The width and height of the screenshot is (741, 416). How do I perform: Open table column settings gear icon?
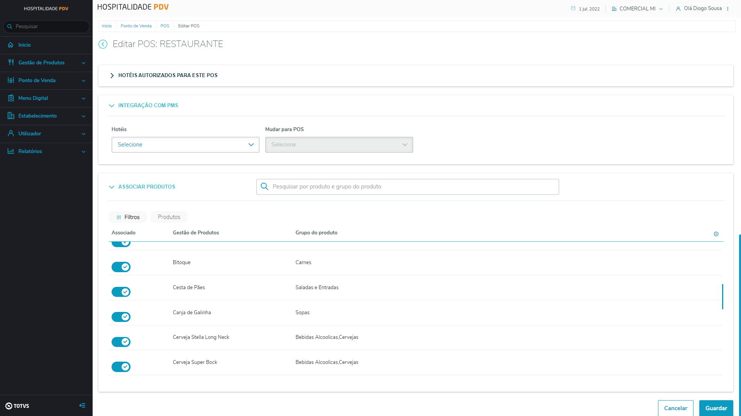point(716,234)
